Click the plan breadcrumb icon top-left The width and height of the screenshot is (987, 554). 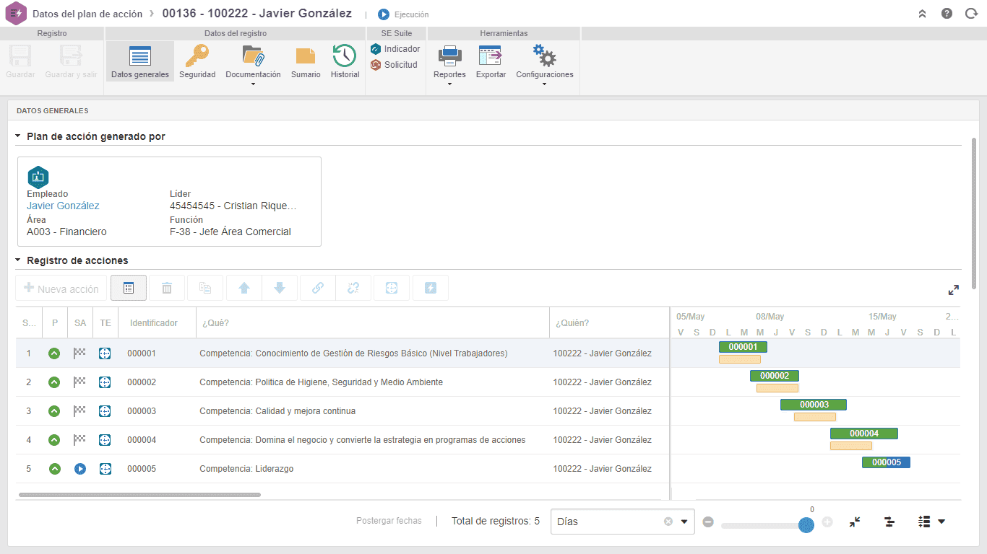coord(16,14)
